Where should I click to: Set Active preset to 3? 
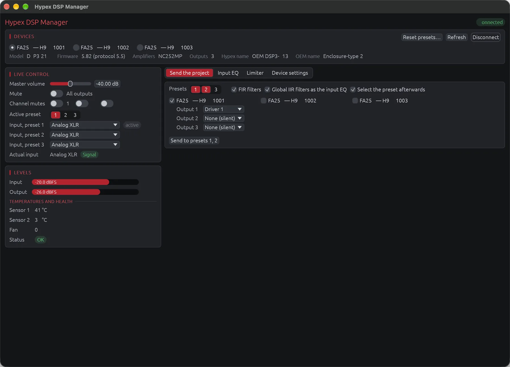click(75, 115)
